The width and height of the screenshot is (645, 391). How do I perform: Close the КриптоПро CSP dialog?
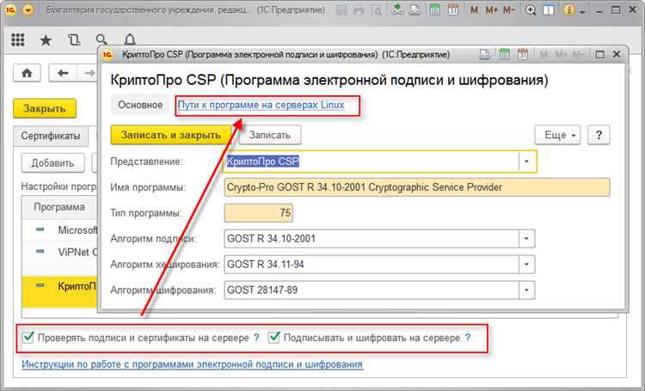click(617, 54)
